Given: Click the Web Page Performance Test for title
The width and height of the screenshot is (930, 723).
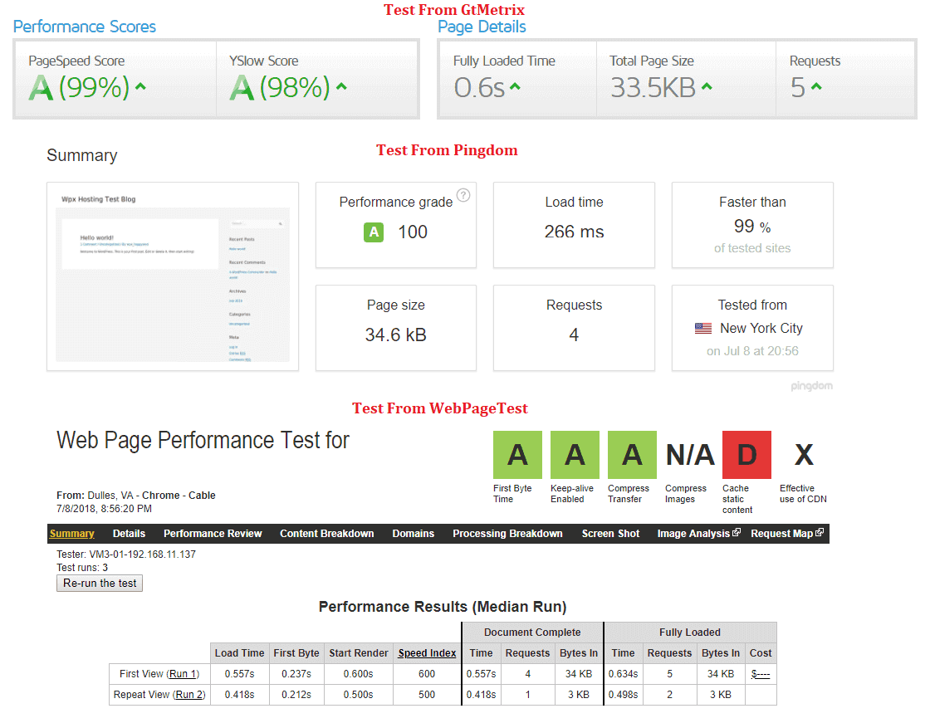Looking at the screenshot, I should pos(203,441).
